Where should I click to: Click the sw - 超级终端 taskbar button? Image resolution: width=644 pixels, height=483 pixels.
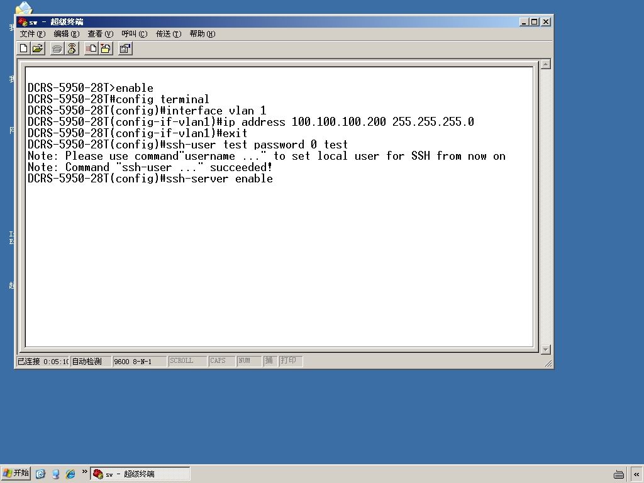(x=140, y=474)
